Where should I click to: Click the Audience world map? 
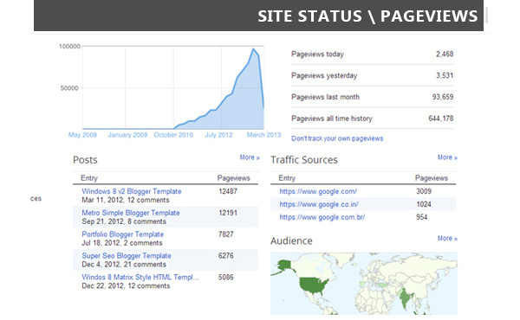pyautogui.click(x=364, y=284)
